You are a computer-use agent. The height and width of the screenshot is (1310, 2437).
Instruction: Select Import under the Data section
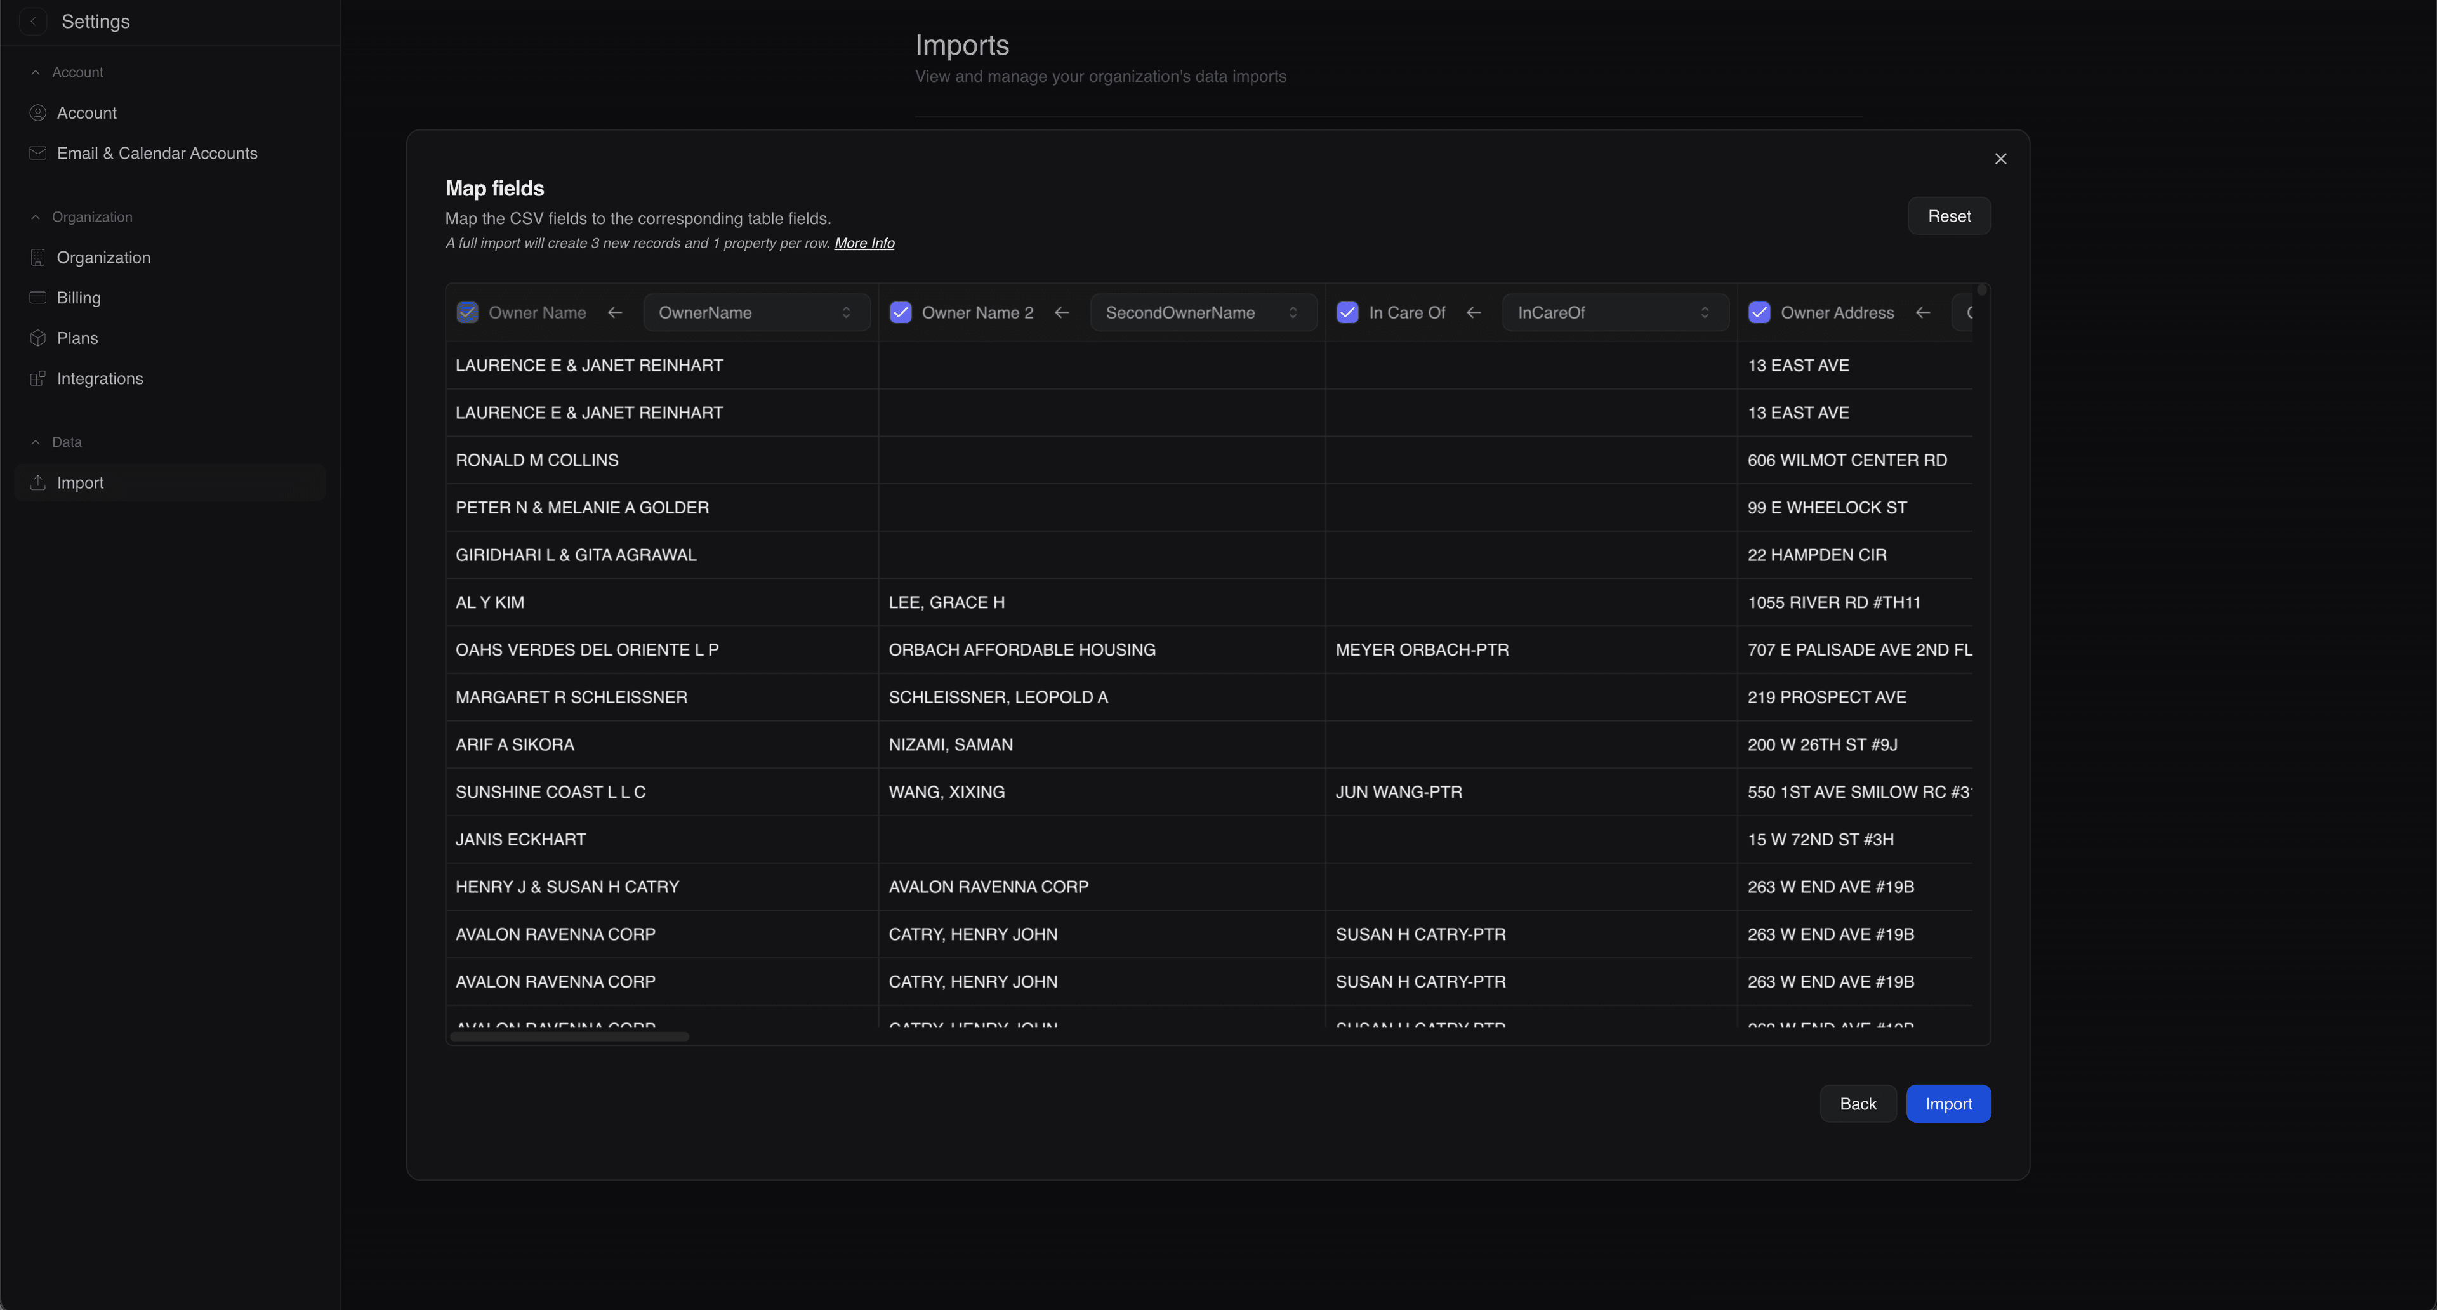tap(81, 482)
